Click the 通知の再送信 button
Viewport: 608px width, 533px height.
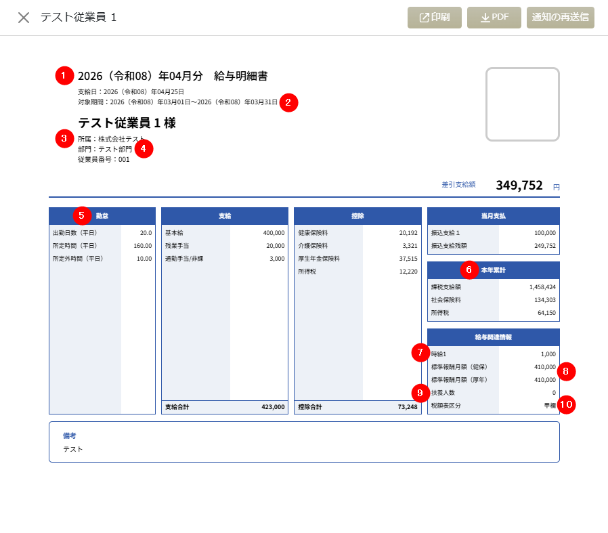click(x=560, y=18)
